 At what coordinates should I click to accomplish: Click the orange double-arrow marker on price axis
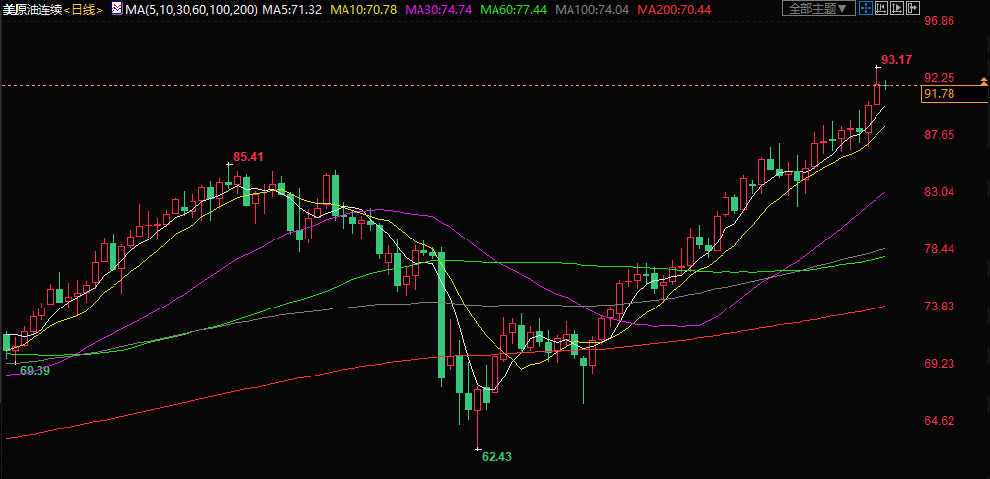[983, 80]
